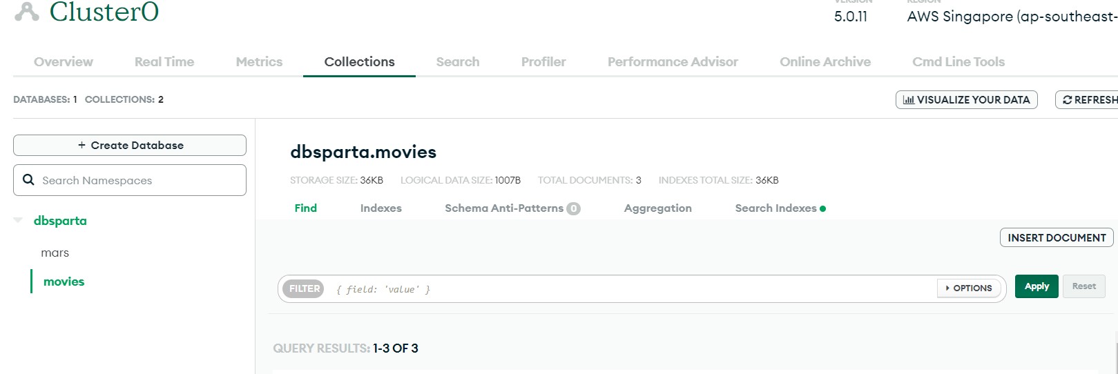
Task: Go to the Search tab
Action: (458, 62)
